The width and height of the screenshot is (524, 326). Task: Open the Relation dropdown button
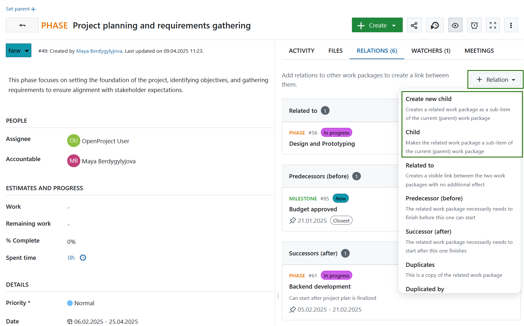point(496,80)
